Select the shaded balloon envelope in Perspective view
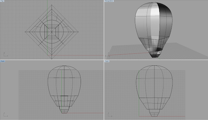208x120 pixels. click(x=154, y=27)
